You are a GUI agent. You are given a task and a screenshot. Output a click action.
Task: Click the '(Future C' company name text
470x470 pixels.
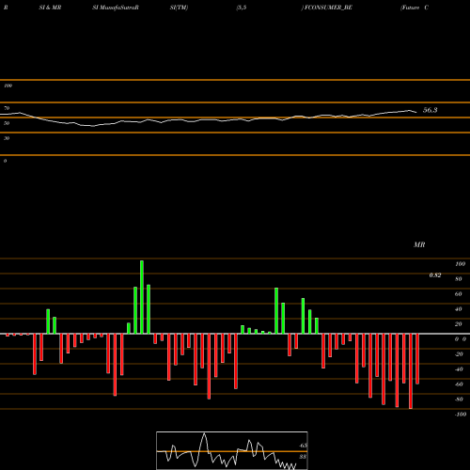[415, 8]
